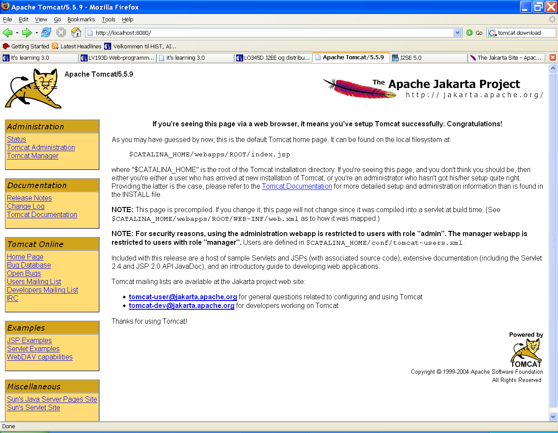Open the Go menu
558x433 pixels.
pos(58,20)
